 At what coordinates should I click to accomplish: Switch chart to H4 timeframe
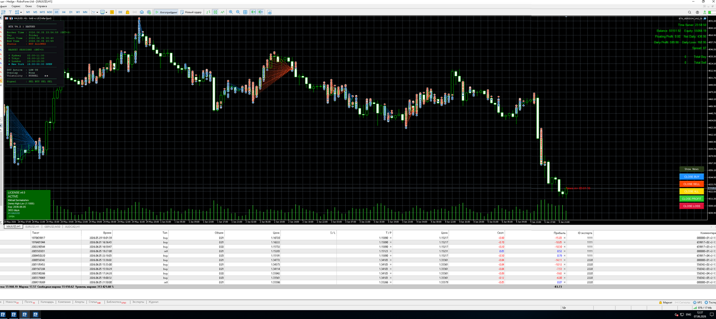click(63, 12)
